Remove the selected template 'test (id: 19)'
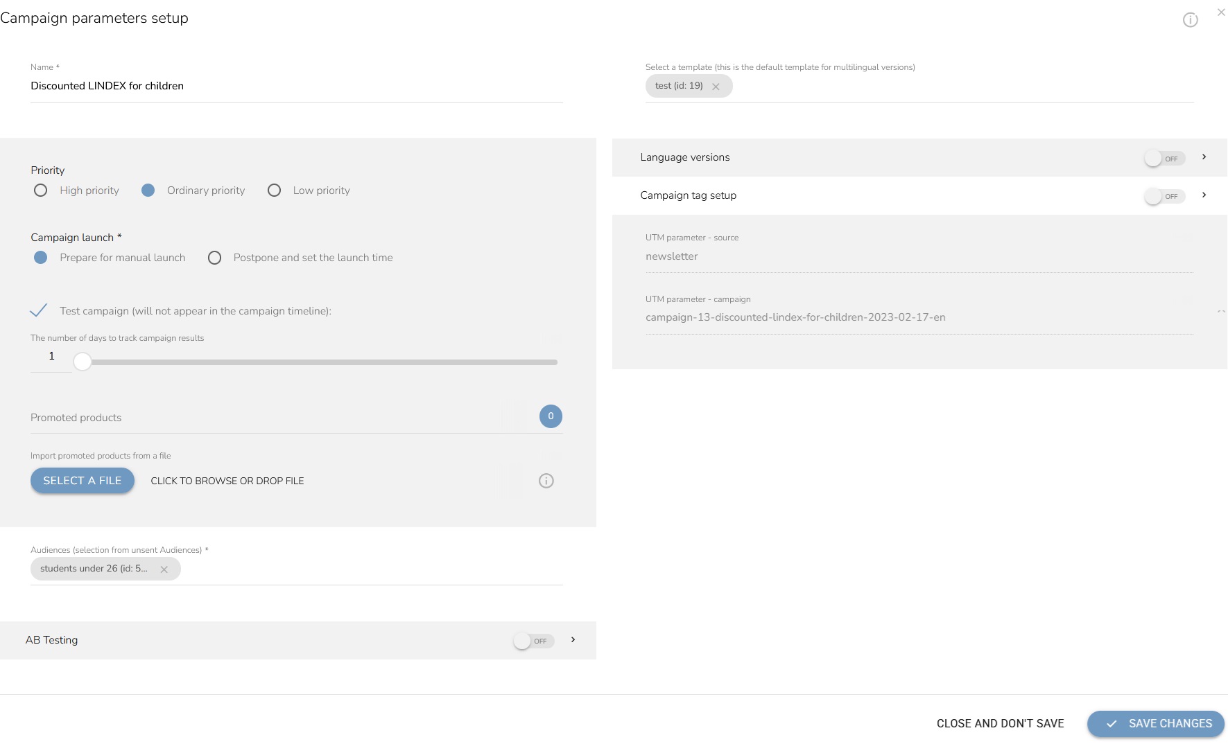The image size is (1228, 744). [717, 86]
